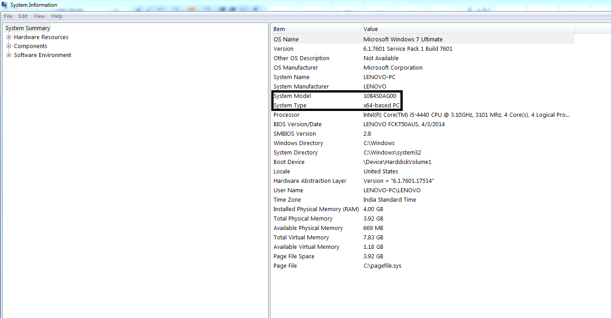Click the United States locale value

(381, 172)
